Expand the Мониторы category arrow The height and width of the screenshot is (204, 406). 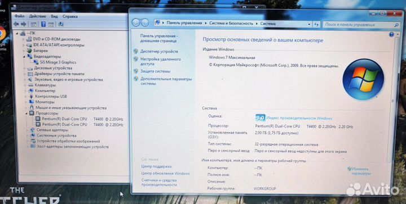pyautogui.click(x=26, y=102)
